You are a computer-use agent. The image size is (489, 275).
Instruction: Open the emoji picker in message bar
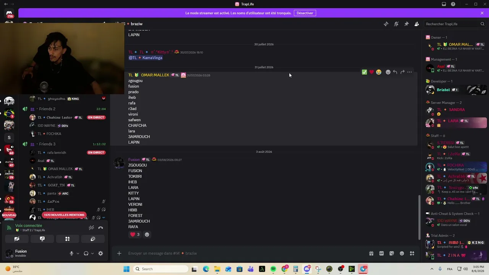point(402,253)
